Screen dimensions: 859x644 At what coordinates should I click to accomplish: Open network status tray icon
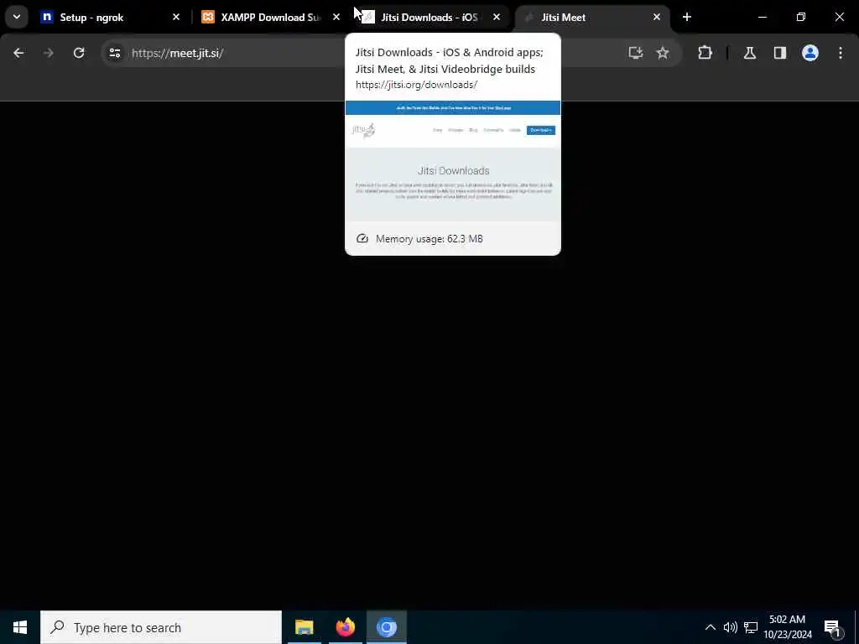point(751,627)
